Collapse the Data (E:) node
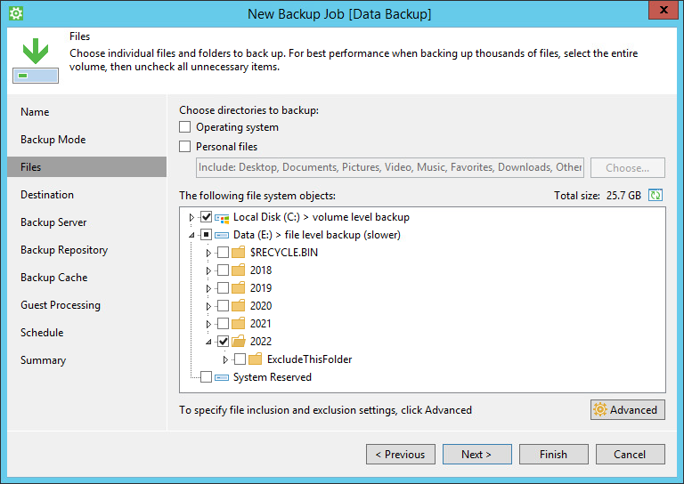Image resolution: width=684 pixels, height=484 pixels. pos(191,235)
